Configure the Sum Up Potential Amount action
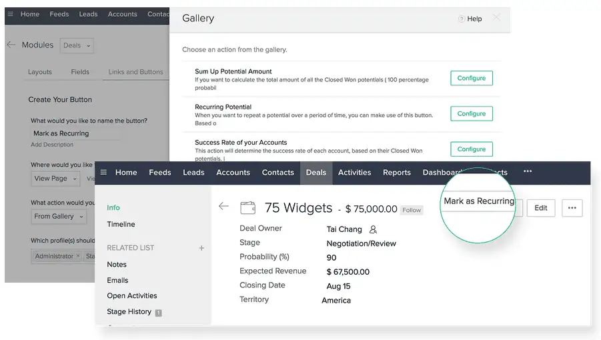Screen dimensions: 601x340 (x=471, y=78)
